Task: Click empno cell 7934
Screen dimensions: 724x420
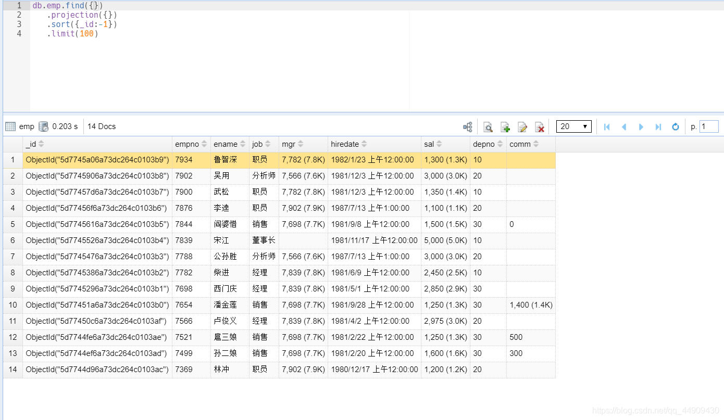Action: tap(192, 160)
